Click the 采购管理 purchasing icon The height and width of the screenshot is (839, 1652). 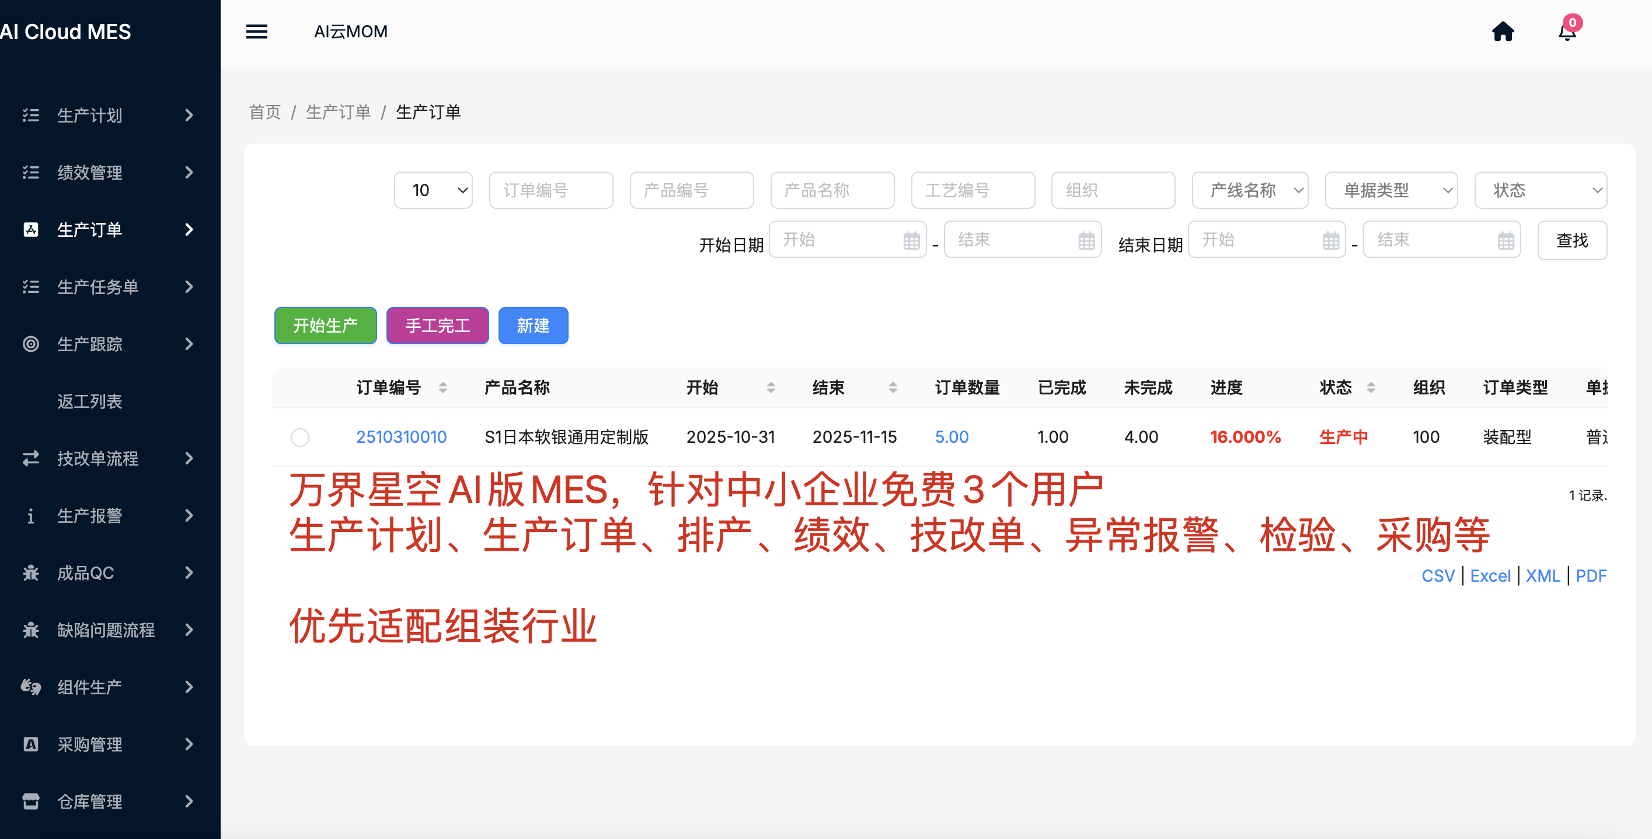pyautogui.click(x=30, y=744)
